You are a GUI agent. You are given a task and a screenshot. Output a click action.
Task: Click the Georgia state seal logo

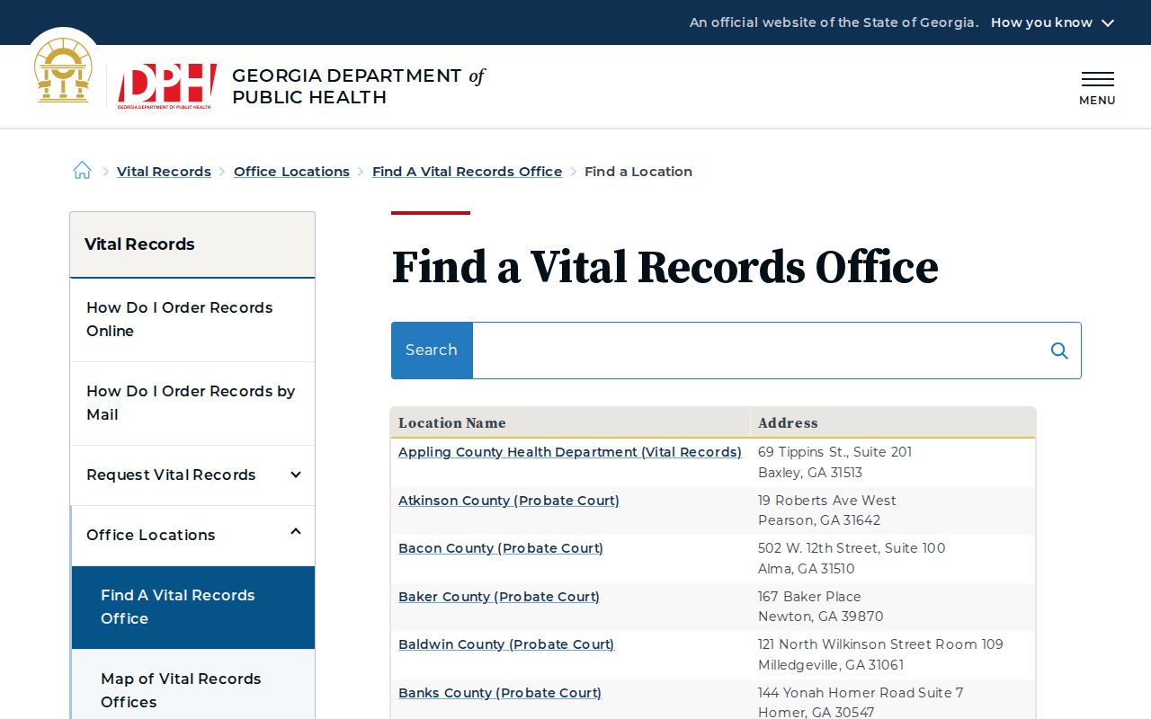point(63,71)
